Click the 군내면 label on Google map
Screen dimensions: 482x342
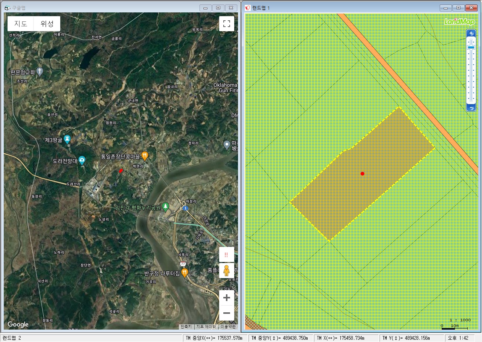coord(133,101)
